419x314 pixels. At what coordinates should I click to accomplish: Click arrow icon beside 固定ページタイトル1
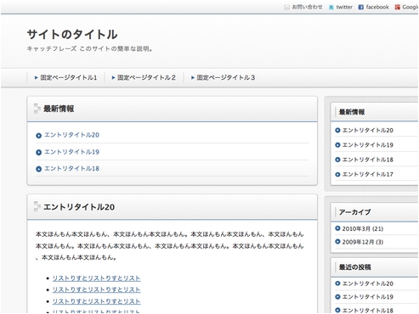pyautogui.click(x=37, y=77)
